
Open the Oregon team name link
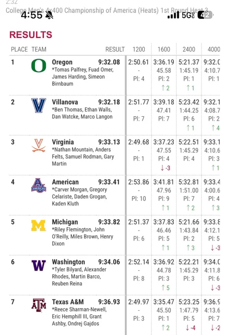[x=62, y=62]
